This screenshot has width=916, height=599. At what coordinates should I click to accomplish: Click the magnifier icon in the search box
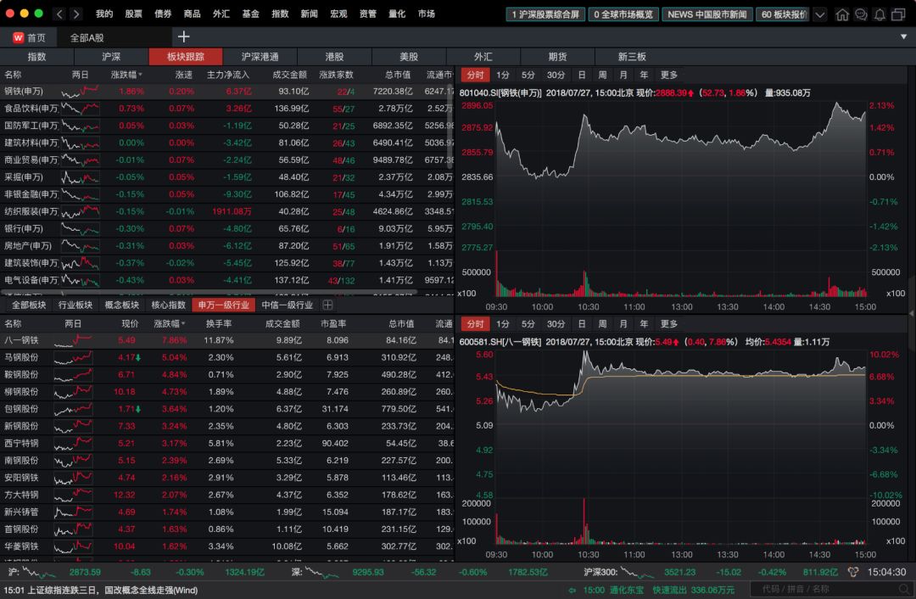pos(903,587)
